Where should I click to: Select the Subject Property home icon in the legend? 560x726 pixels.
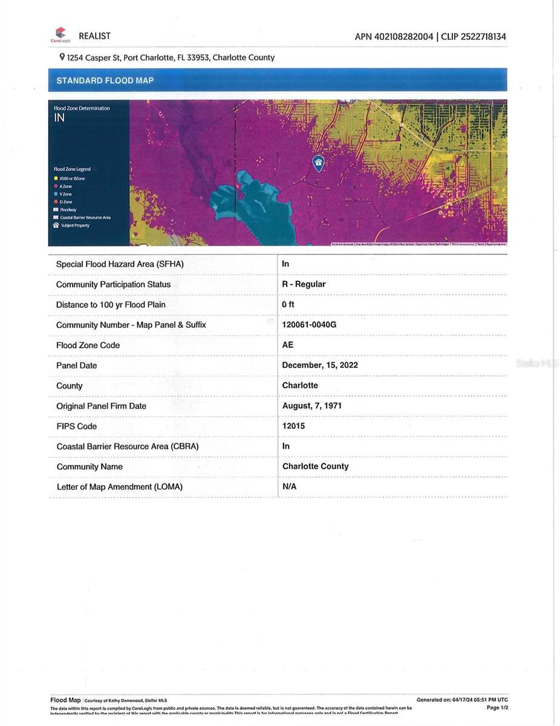point(55,225)
